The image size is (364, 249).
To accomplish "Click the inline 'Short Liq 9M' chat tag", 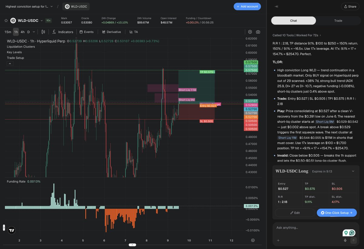I will [325, 121].
